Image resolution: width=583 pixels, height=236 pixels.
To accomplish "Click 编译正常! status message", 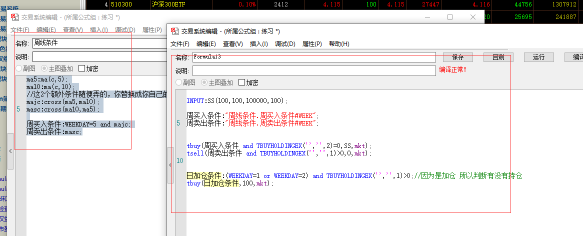I will click(x=452, y=70).
